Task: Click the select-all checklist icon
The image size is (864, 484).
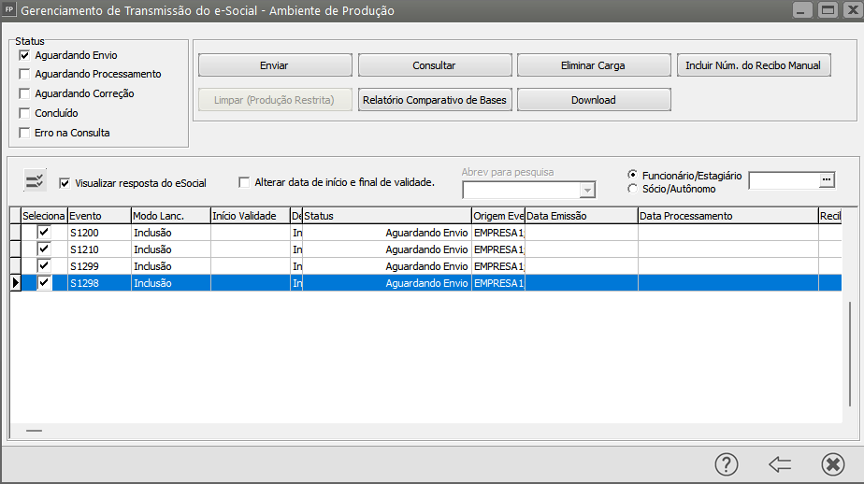Action: coord(36,181)
